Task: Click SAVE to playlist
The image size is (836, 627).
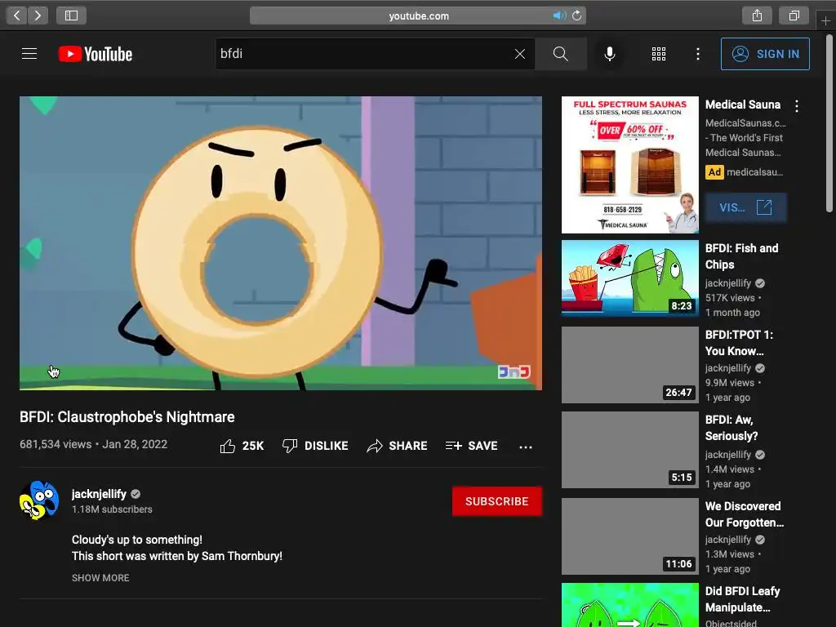Action: [x=471, y=446]
